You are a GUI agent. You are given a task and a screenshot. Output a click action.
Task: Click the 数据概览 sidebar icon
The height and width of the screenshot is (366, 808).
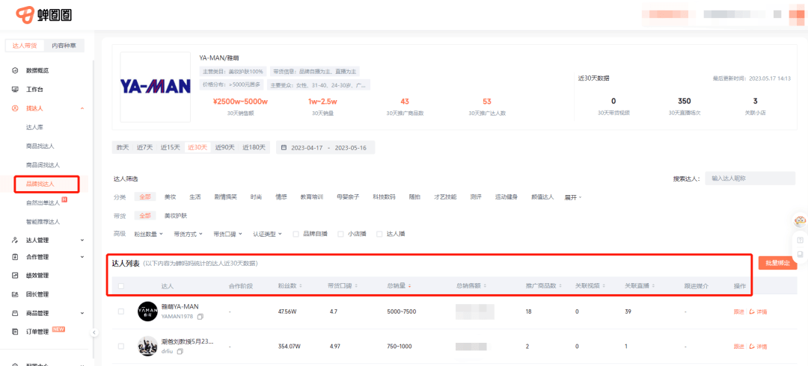point(16,70)
